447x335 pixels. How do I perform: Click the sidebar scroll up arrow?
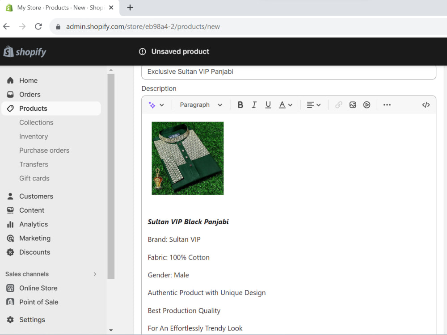pyautogui.click(x=111, y=70)
